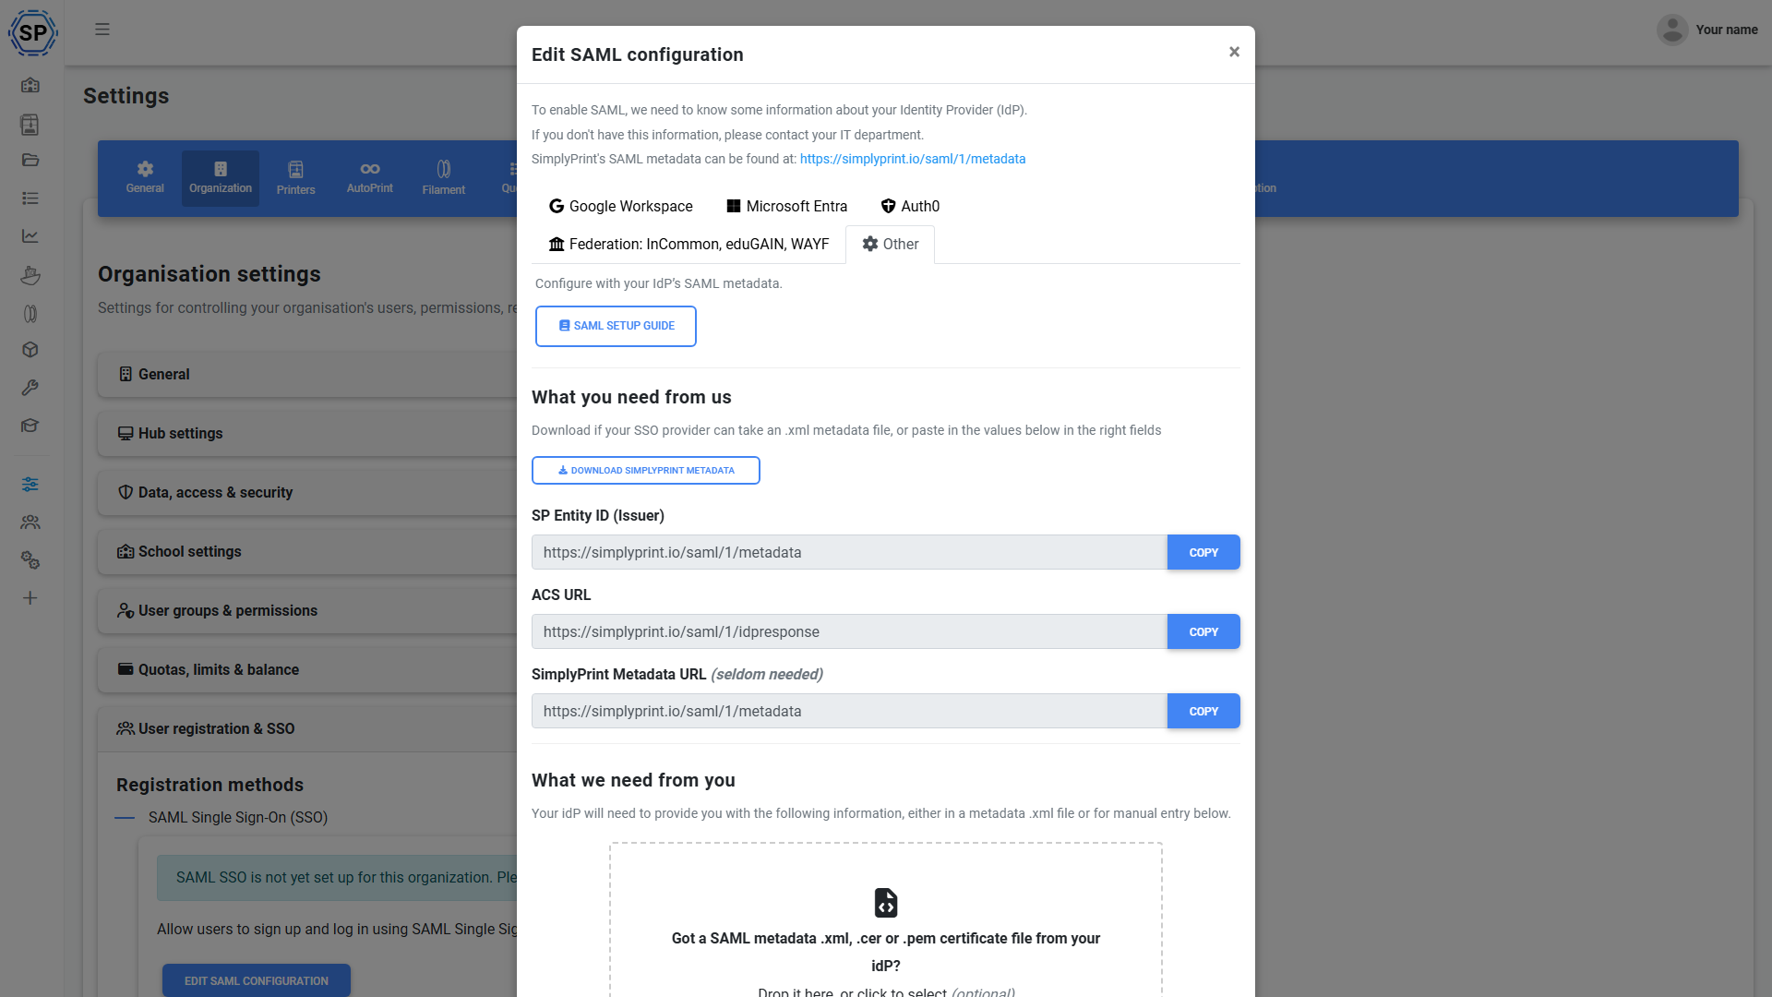
Task: Click the SP Entity ID field
Action: coord(849,553)
